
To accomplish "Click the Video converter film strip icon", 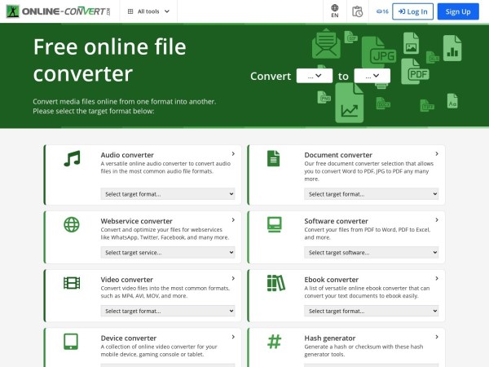I will point(72,284).
